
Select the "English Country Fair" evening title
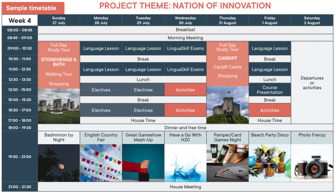[x=101, y=137]
